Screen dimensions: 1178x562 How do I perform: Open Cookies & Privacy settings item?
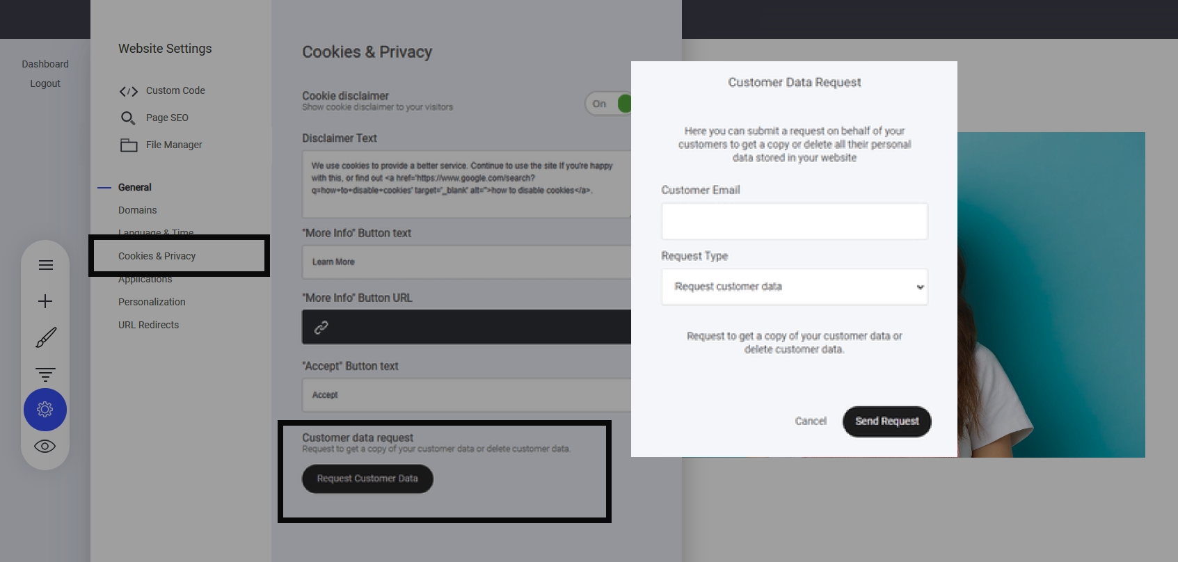157,256
